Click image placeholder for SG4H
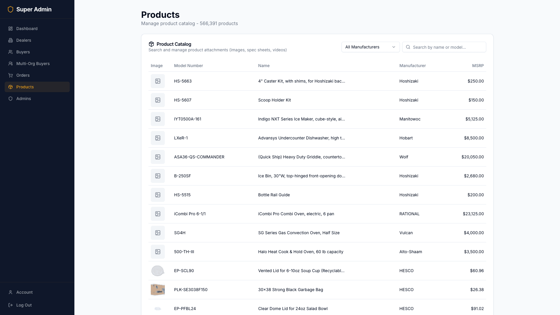The image size is (560, 315). pos(158,233)
